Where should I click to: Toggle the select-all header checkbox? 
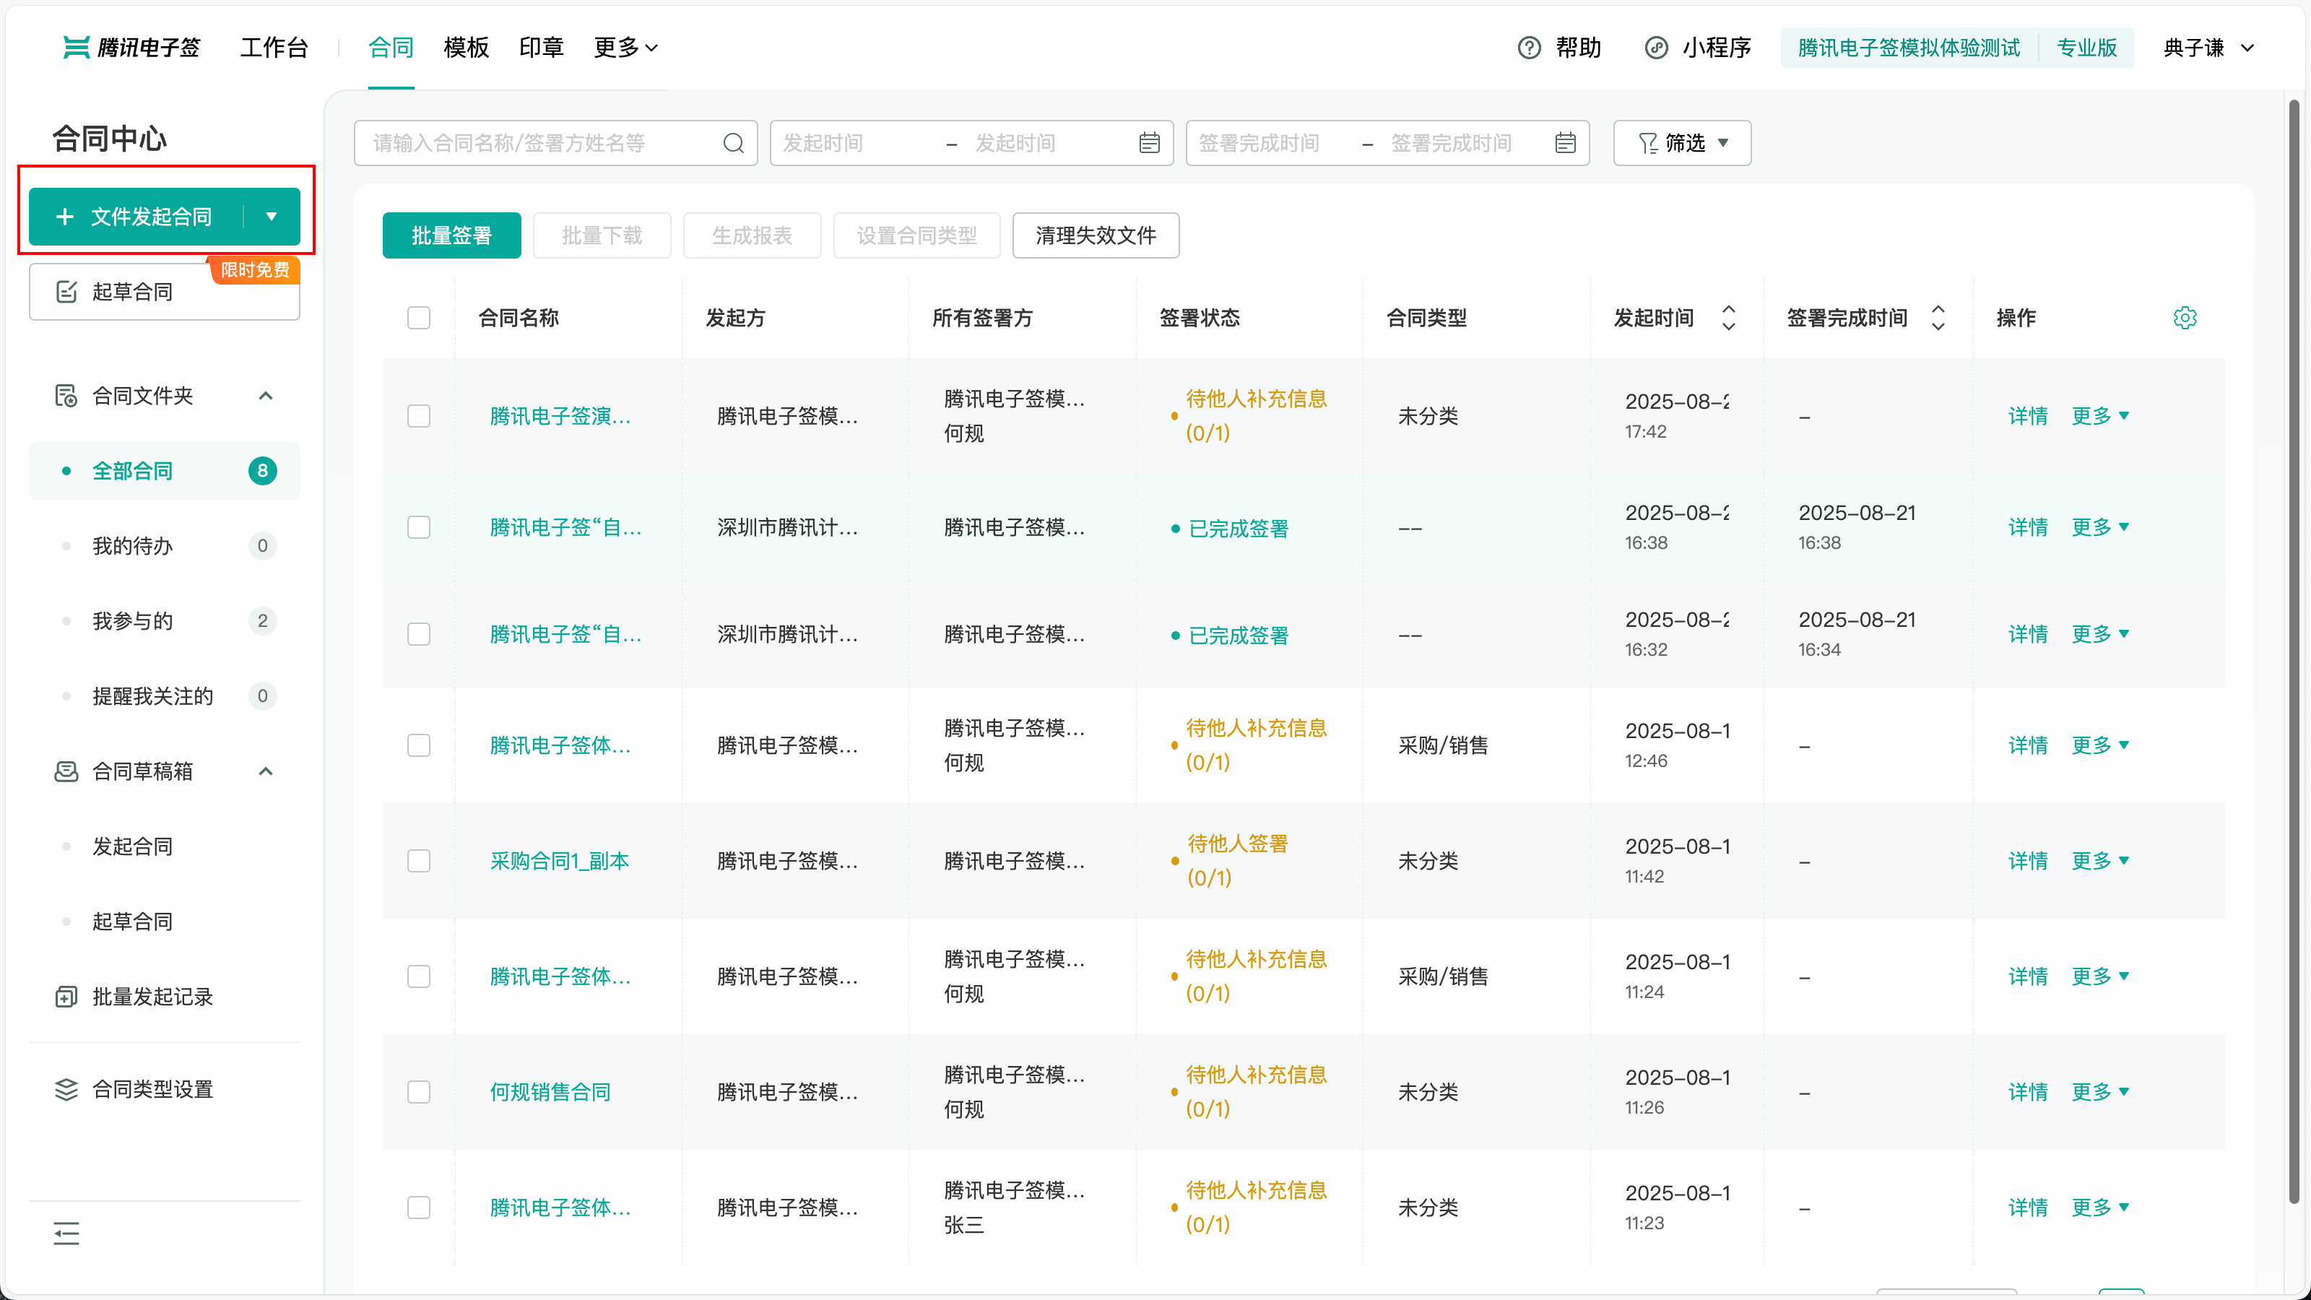tap(419, 318)
